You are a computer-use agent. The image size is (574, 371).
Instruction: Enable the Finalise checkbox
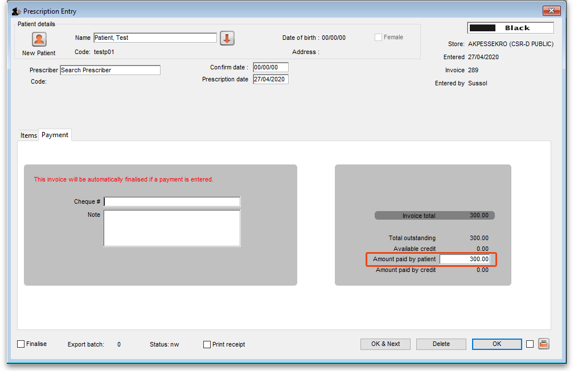coord(21,344)
